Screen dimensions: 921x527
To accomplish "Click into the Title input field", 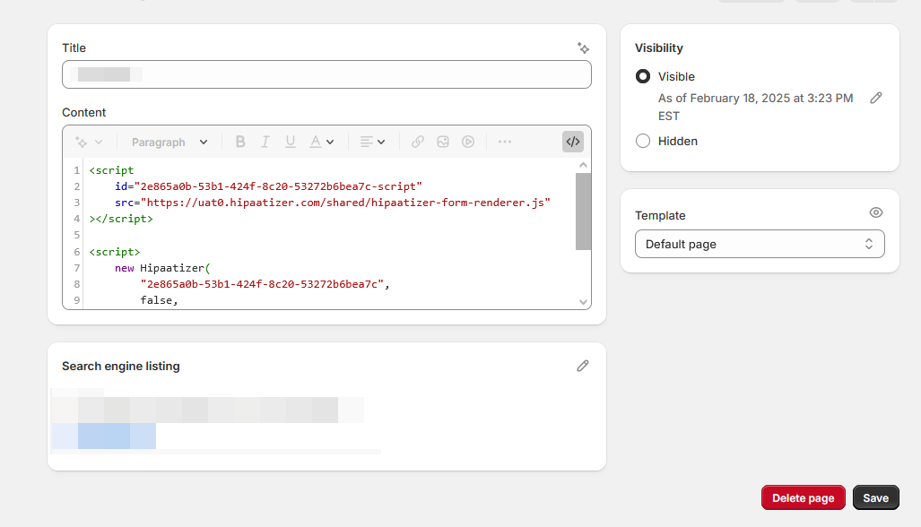I will [326, 74].
